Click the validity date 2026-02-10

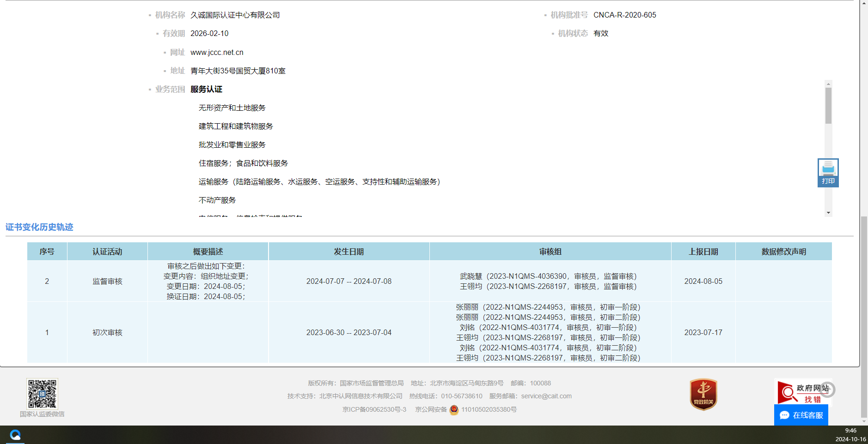click(x=209, y=33)
